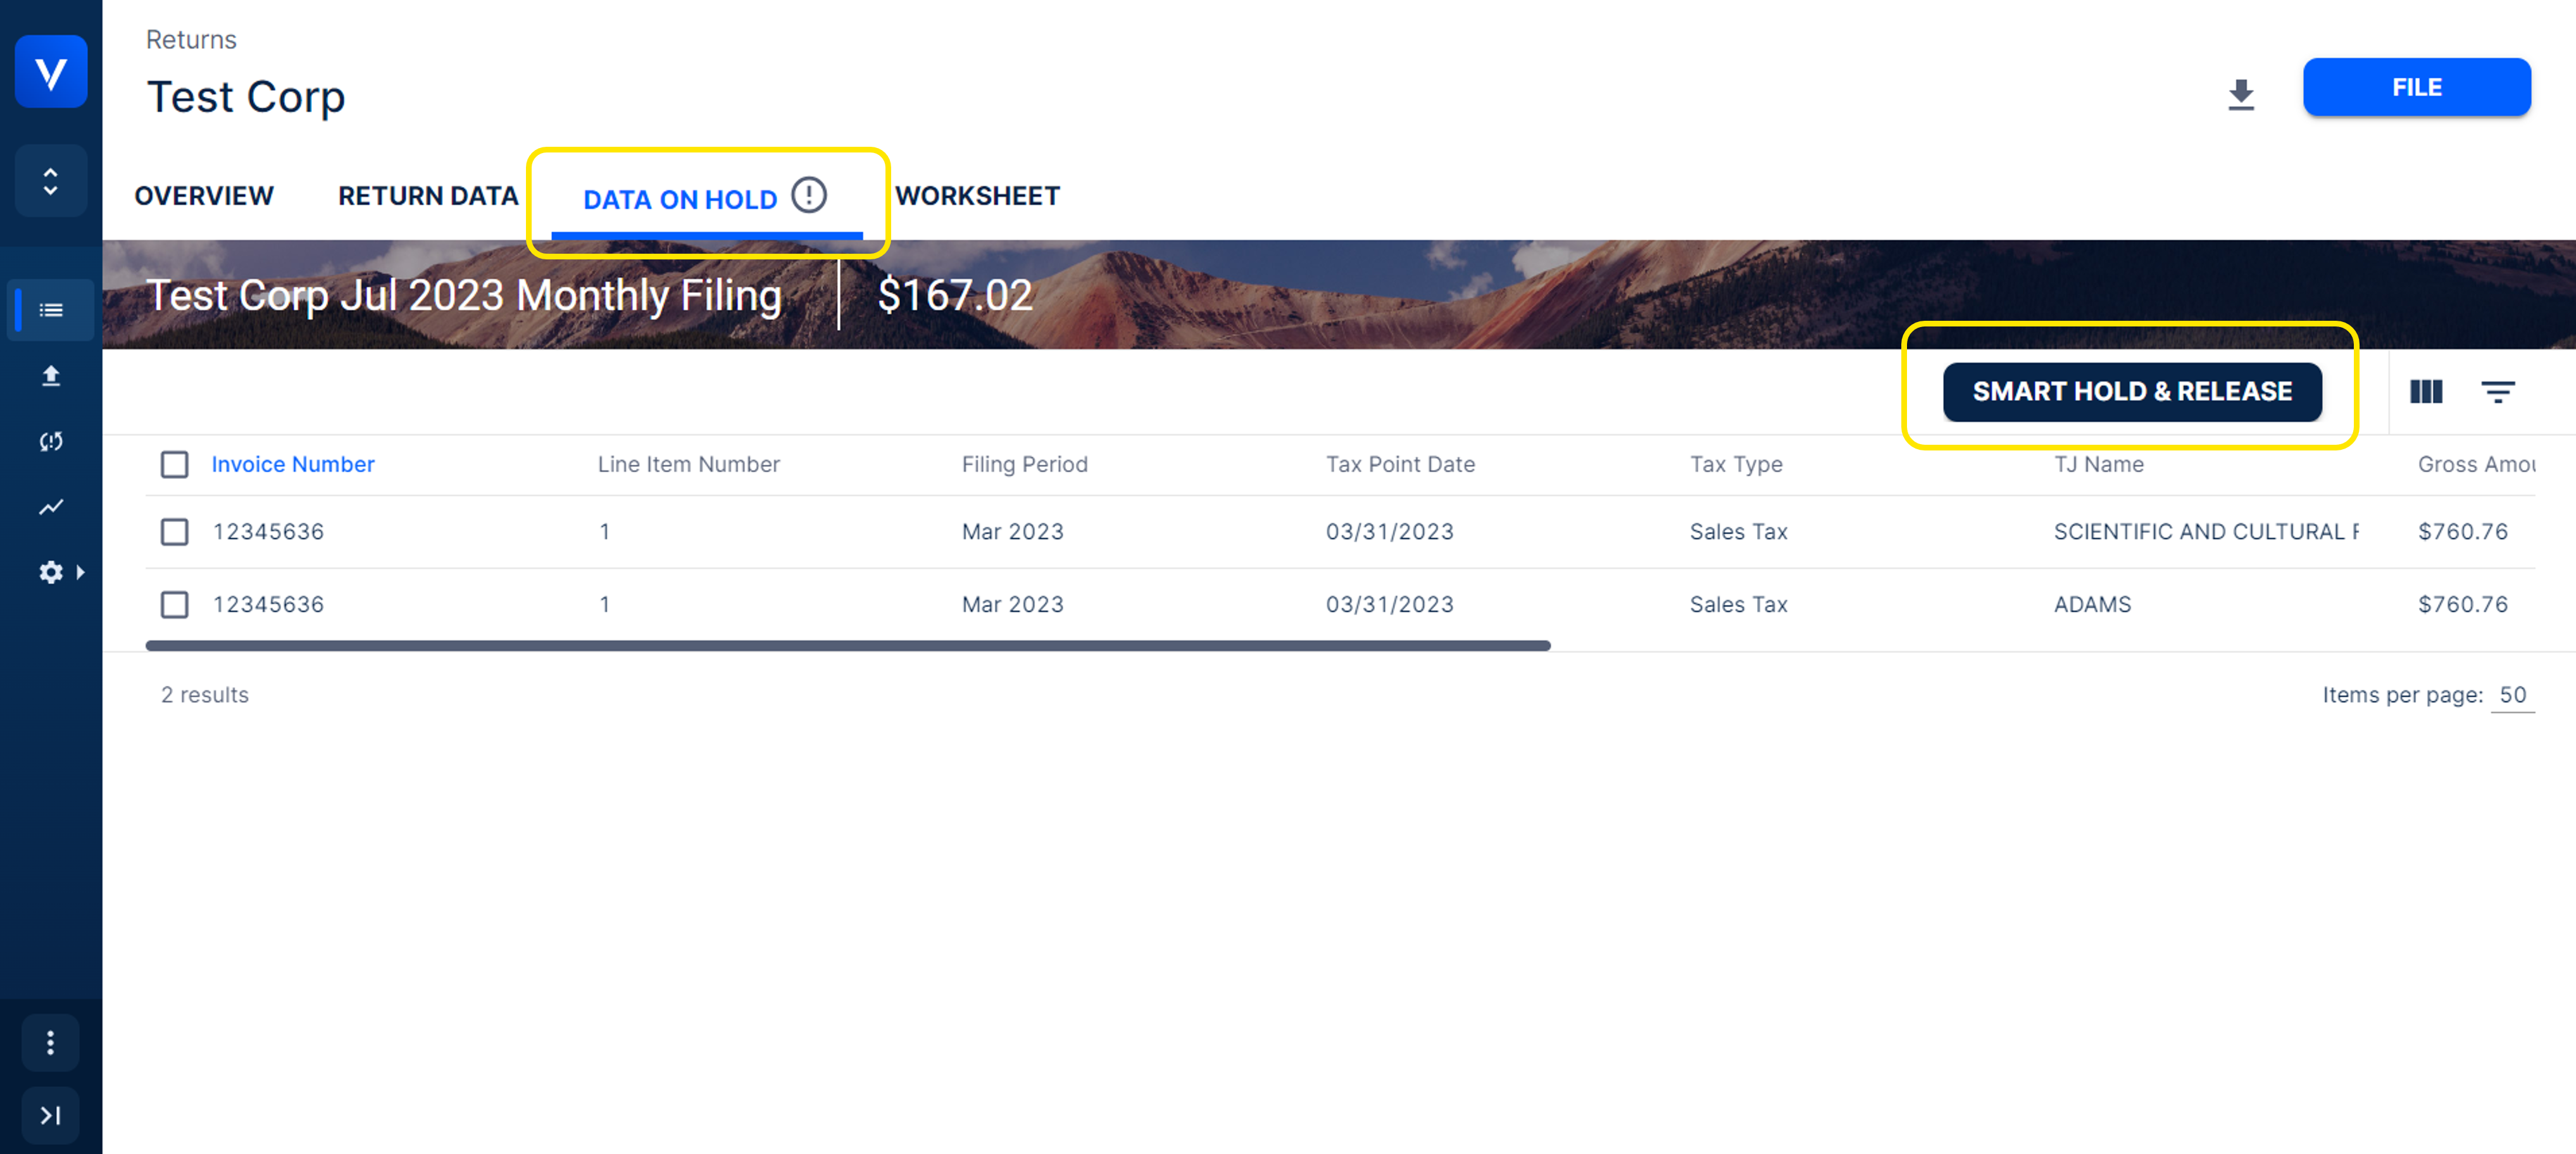Screen dimensions: 2576x1154
Task: Open the column chooser icon
Action: coord(2425,392)
